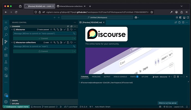Select the [Preview] README.md editor tab
The width and height of the screenshot is (191, 110).
[92, 22]
